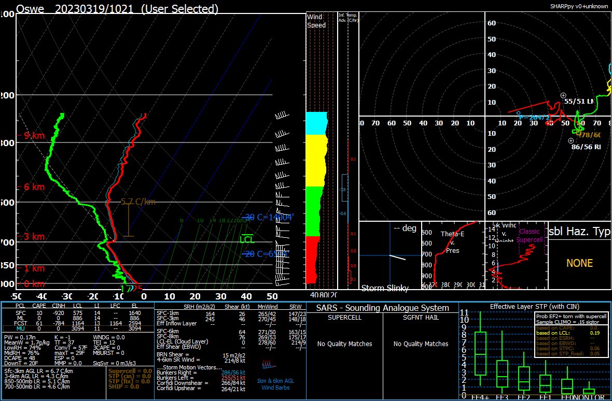Click the Theta-E v. Pres inset plot
The height and width of the screenshot is (401, 612).
(453, 255)
